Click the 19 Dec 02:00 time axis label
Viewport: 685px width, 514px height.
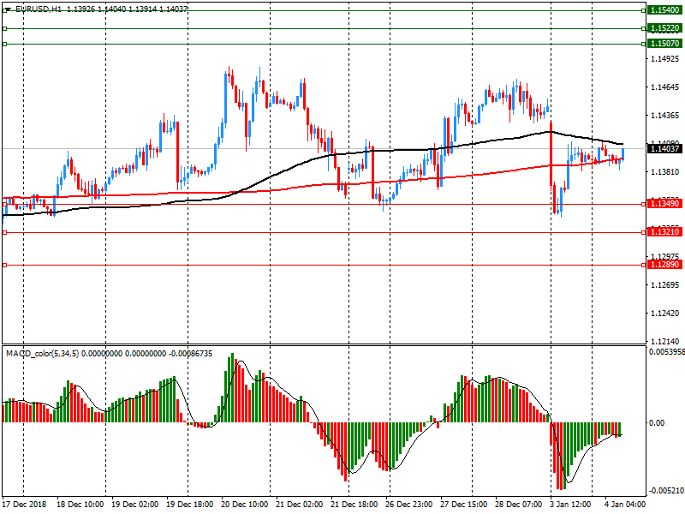coord(134,504)
